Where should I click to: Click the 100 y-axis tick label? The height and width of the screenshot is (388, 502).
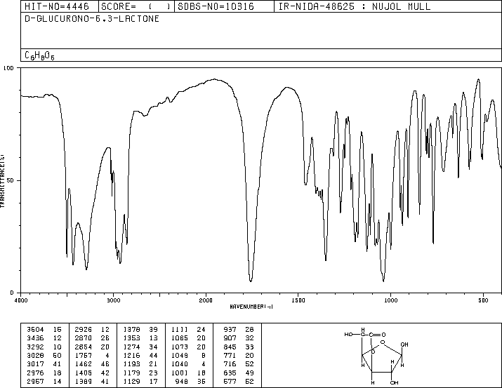point(8,68)
